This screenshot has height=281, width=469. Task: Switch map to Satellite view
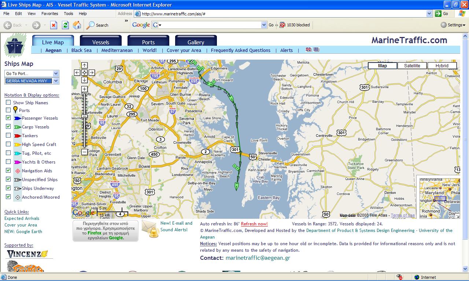coord(412,66)
